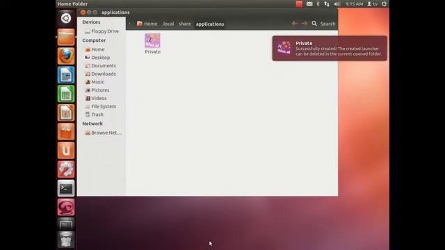Click the Search label in toolbar
Image resolution: width=445 pixels, height=250 pixels.
click(x=327, y=24)
